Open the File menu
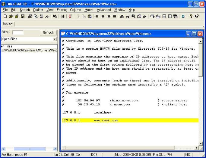The image size is (206, 158). 5,10
